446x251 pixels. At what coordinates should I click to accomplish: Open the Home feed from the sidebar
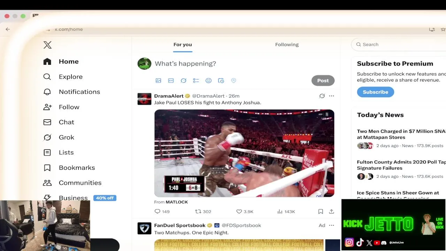coord(61,61)
